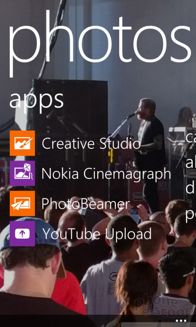The width and height of the screenshot is (196, 327).
Task: Tap the partially visible "al" albums entry
Action: 191,162
